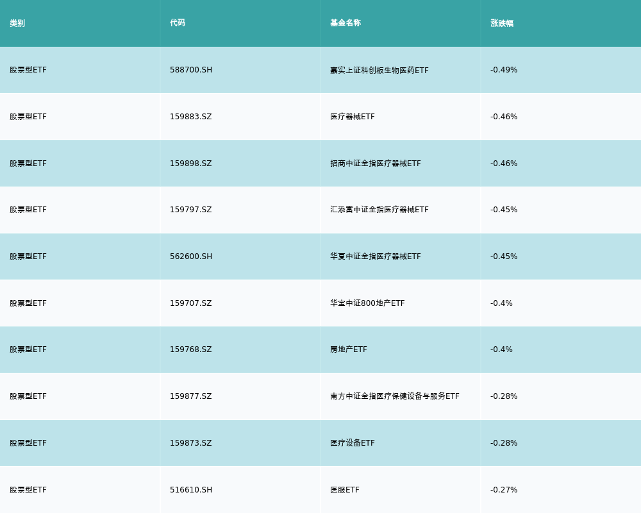The width and height of the screenshot is (641, 513).
Task: Select fund 汇添富中证全指医疗器械ETF
Action: tap(379, 210)
